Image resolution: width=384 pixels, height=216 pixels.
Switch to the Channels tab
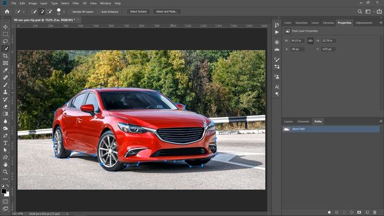303,121
